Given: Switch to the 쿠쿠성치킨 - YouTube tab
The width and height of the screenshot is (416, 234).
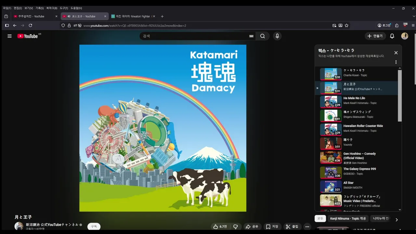Looking at the screenshot, I should coord(31,16).
